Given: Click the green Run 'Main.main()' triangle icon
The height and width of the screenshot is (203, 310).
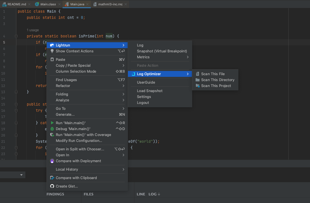Looking at the screenshot, I should coord(52,123).
